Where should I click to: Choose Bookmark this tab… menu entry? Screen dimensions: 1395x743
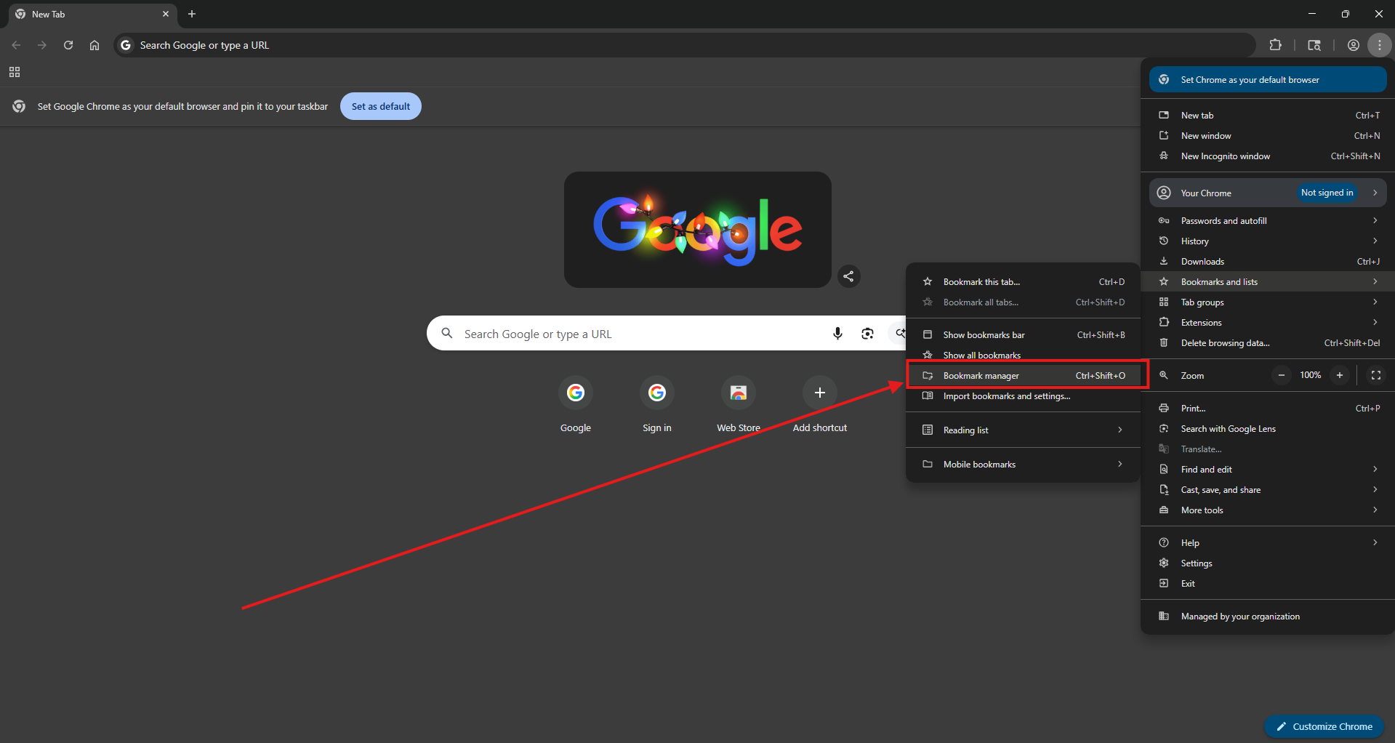coord(1023,281)
